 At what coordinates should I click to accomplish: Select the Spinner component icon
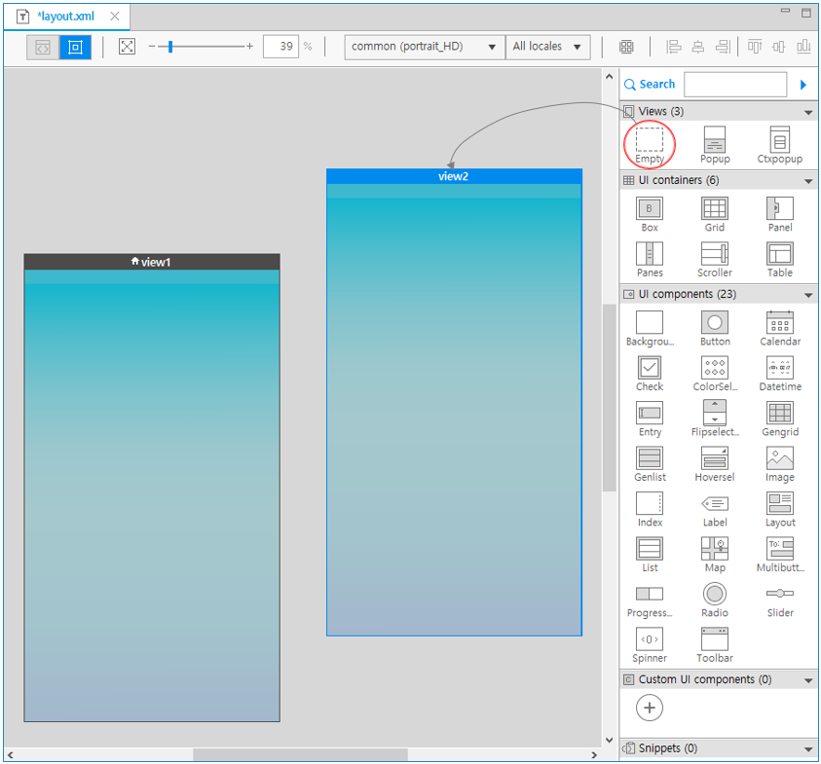click(x=650, y=638)
